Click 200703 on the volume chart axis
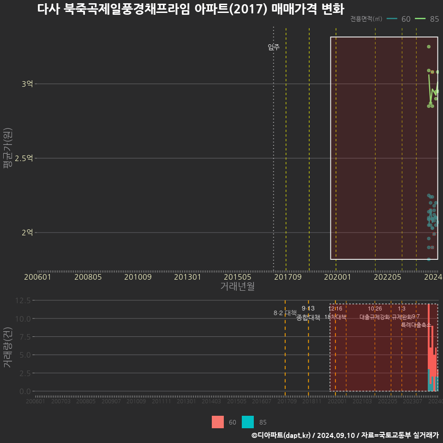The width and height of the screenshot is (443, 443). pyautogui.click(x=61, y=401)
